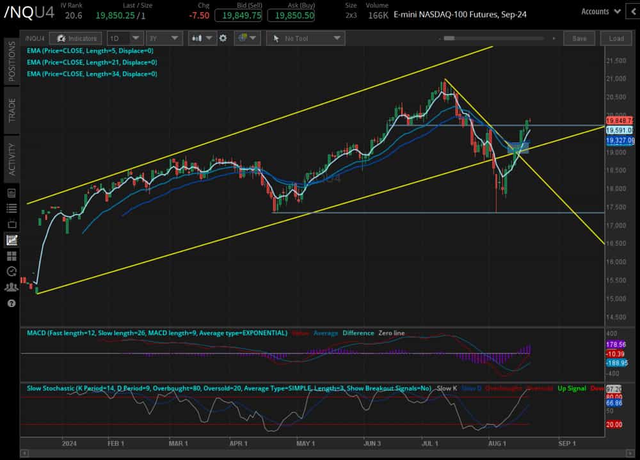This screenshot has width=640, height=460.
Task: Open the community people icon in the sidebar
Action: coord(10,287)
